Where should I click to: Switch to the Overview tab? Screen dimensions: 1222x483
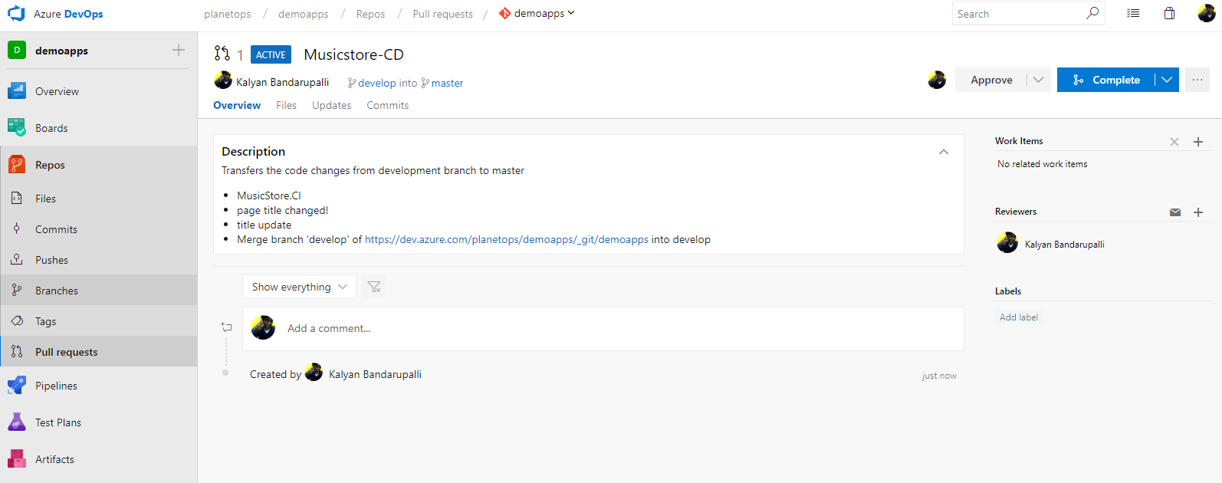tap(237, 105)
